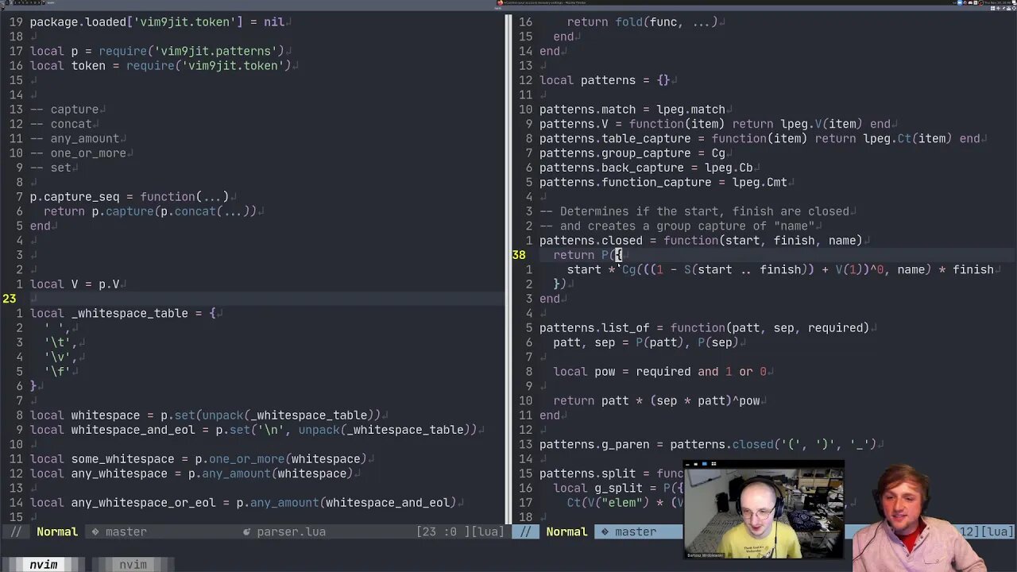
Task: Click the '-- capture' comment line
Action: point(64,110)
